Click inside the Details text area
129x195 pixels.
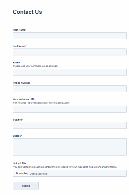point(70,147)
